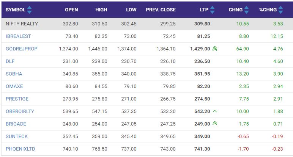This screenshot has height=157, width=293.
Task: Click double up-arrow next to GODREJPROP price
Action: tap(215, 49)
